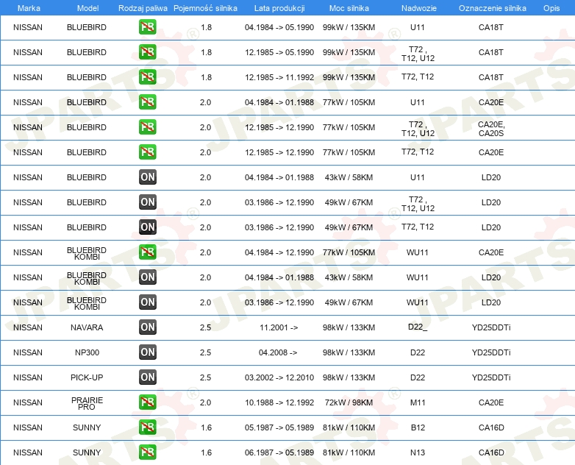This screenshot has width=575, height=465.
Task: Click diesel ON icon in Pick-Up row
Action: pyautogui.click(x=147, y=377)
